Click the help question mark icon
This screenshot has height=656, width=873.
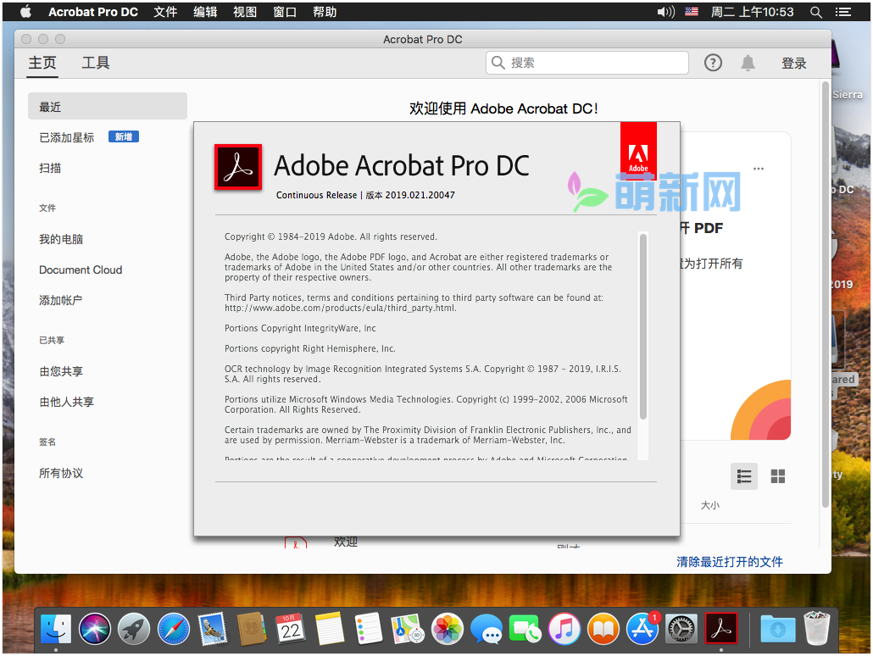713,63
